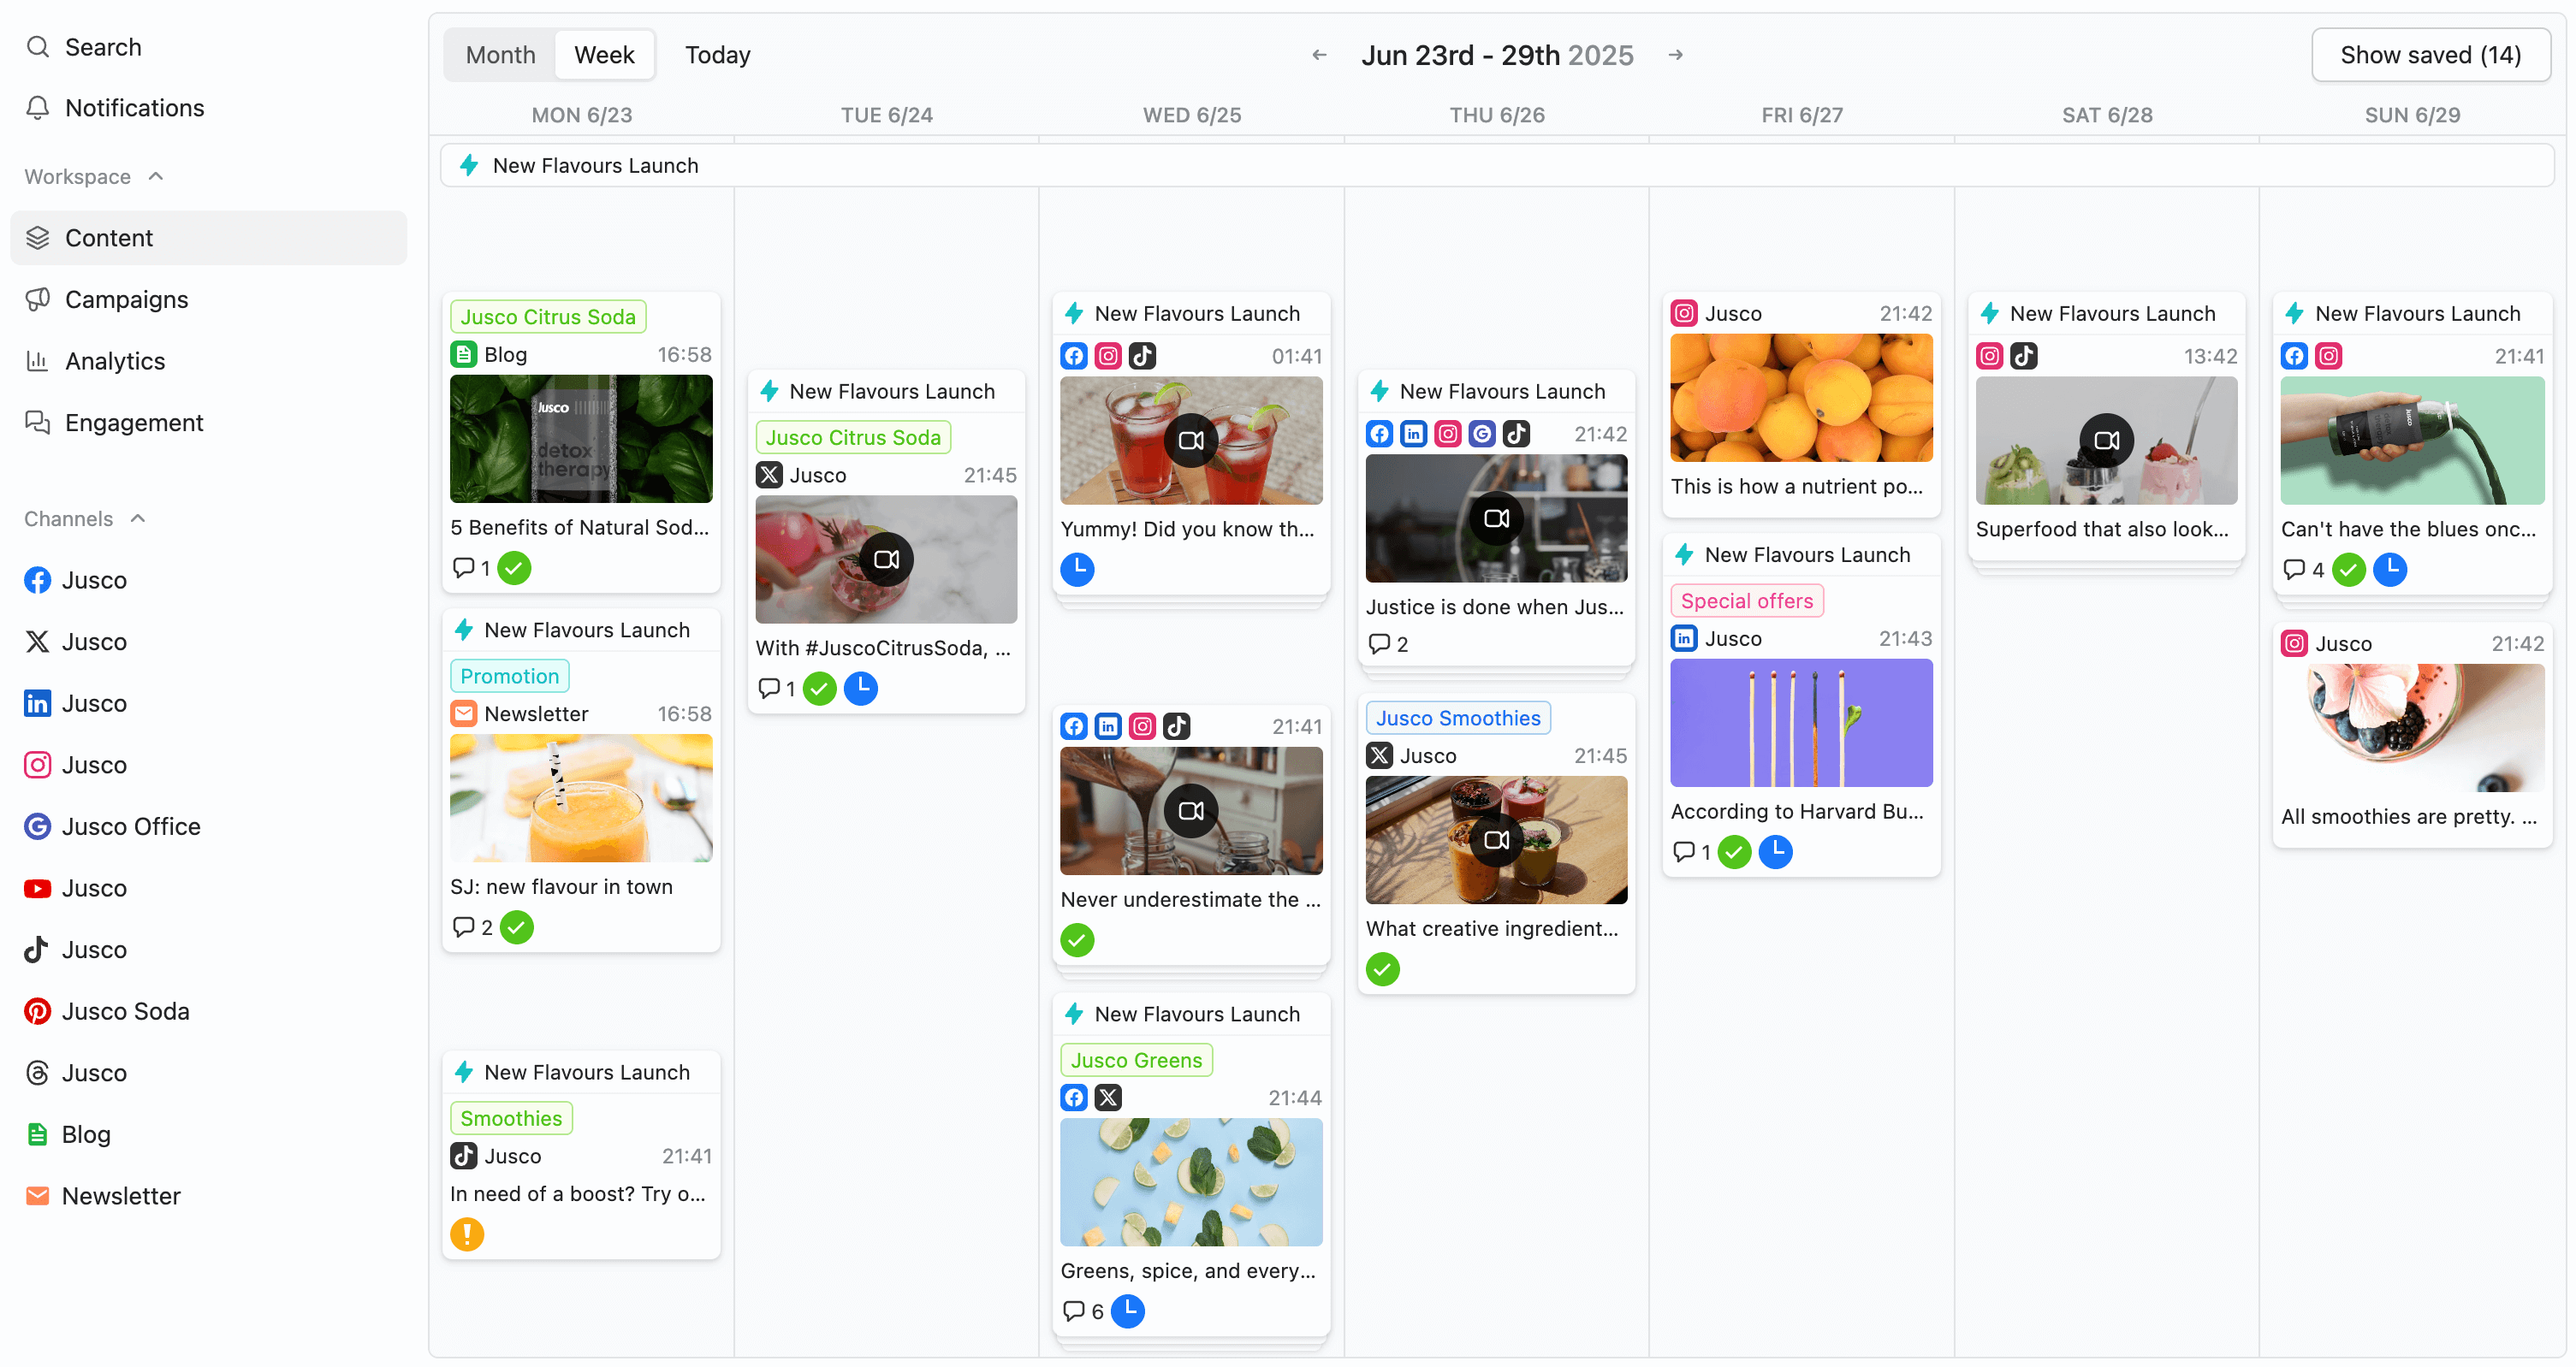
Task: Open Show saved posts list
Action: point(2431,55)
